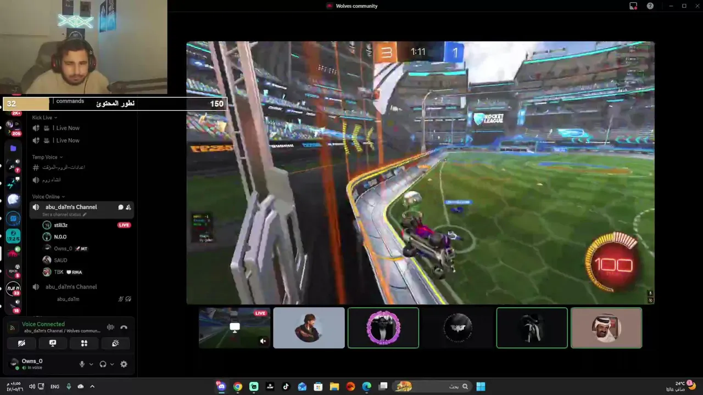
Task: Focus the long-haired avatar participant tile
Action: 309,328
